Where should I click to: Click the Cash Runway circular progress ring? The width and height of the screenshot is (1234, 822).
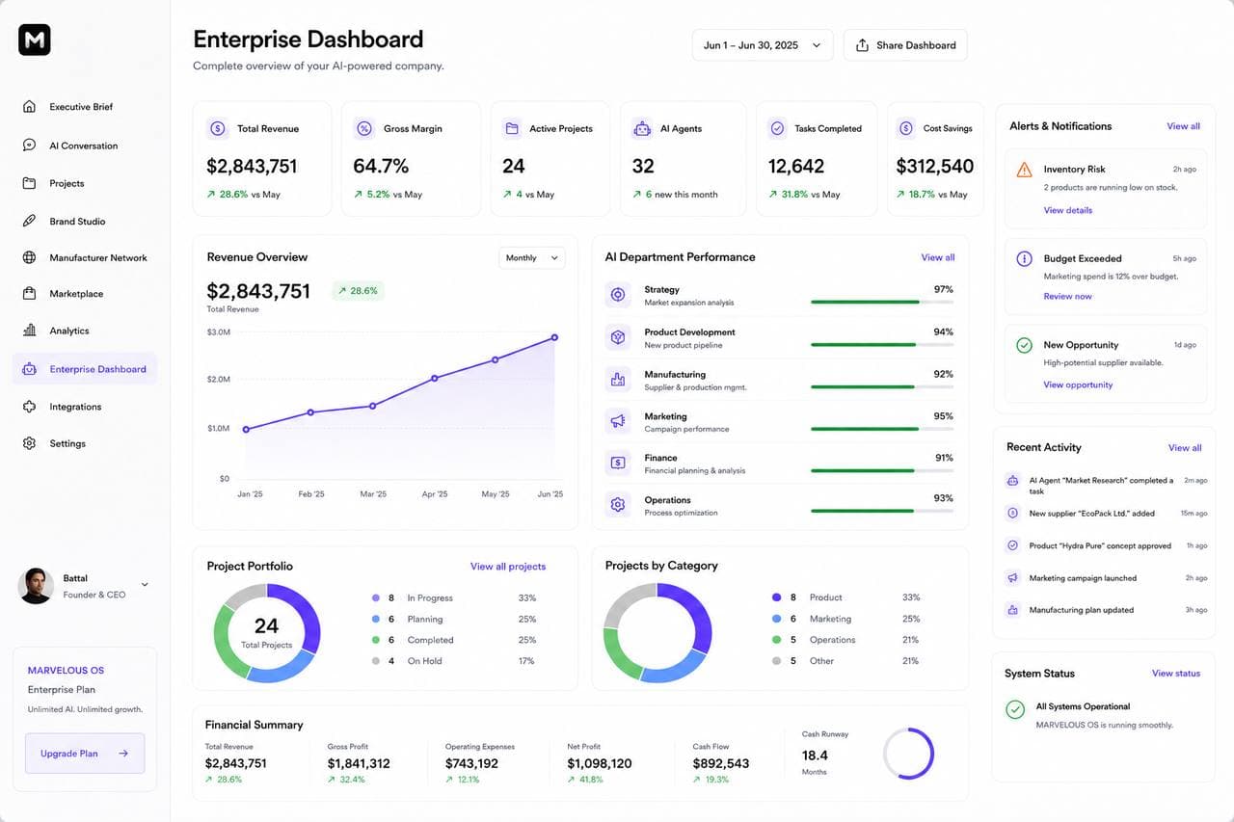coord(908,754)
